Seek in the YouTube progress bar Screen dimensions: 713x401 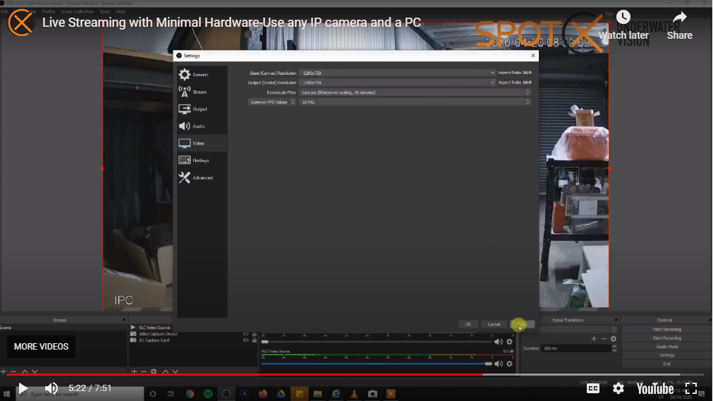coord(356,375)
